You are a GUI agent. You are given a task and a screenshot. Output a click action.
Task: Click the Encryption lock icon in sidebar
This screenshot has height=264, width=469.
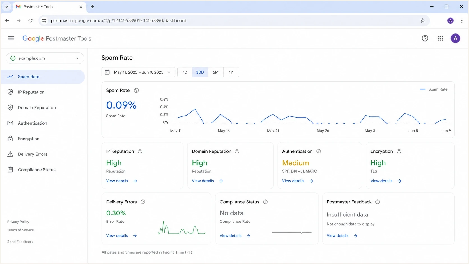click(x=10, y=139)
